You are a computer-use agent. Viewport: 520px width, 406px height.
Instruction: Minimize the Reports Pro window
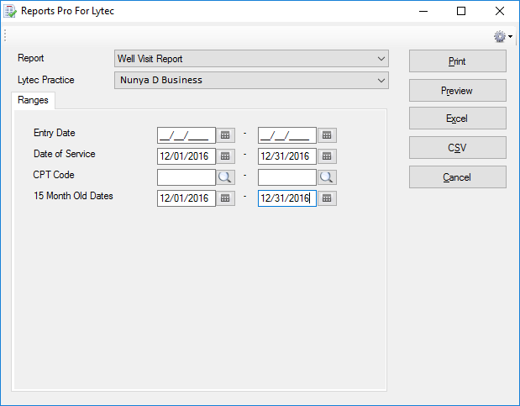(x=423, y=11)
